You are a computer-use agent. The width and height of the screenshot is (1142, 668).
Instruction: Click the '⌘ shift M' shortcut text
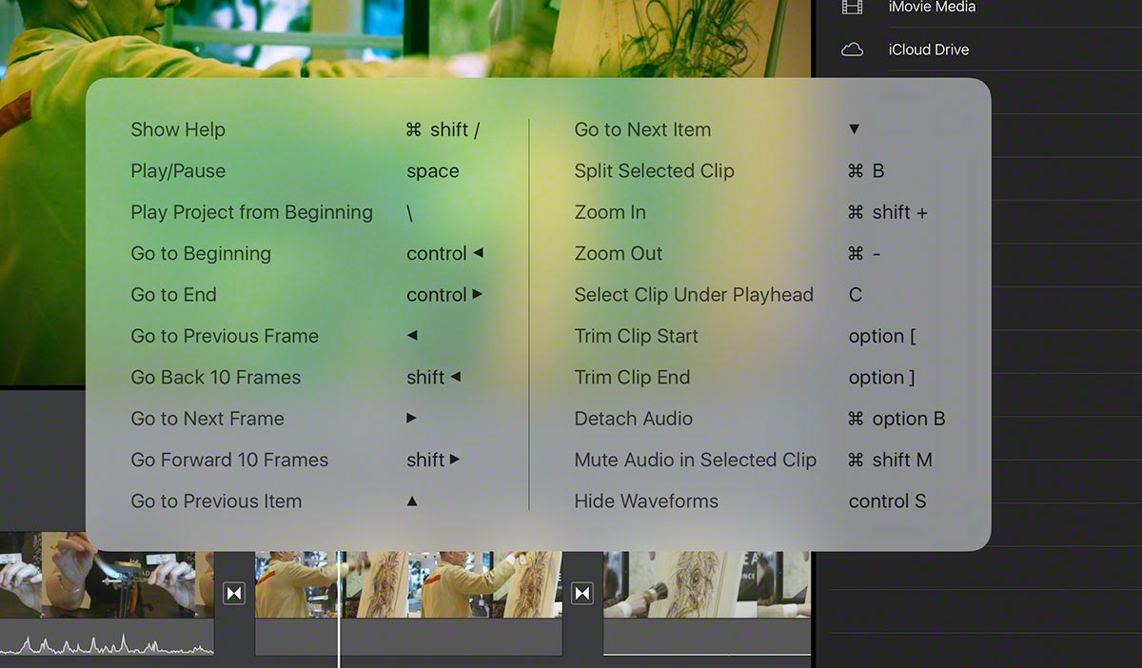click(890, 460)
